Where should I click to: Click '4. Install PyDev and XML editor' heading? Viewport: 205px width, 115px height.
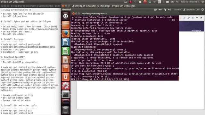pyautogui.click(x=26, y=21)
